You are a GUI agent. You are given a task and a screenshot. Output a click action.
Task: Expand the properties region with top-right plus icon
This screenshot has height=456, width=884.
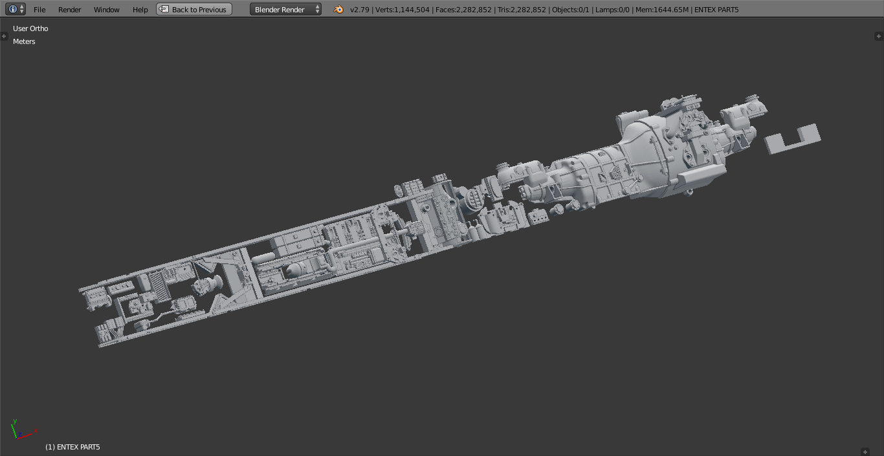pos(878,36)
